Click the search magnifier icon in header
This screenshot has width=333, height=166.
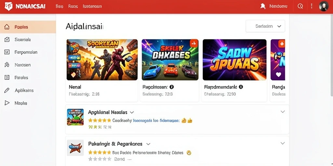[300, 6]
